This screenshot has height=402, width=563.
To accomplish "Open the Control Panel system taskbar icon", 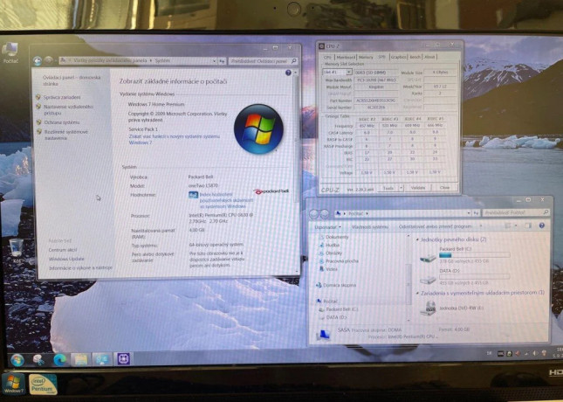I will pos(102,359).
